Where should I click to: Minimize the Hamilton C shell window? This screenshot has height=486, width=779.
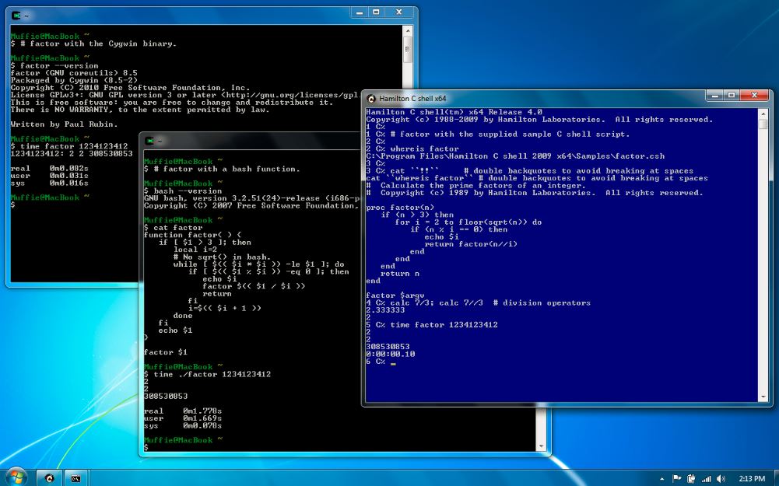pyautogui.click(x=714, y=96)
